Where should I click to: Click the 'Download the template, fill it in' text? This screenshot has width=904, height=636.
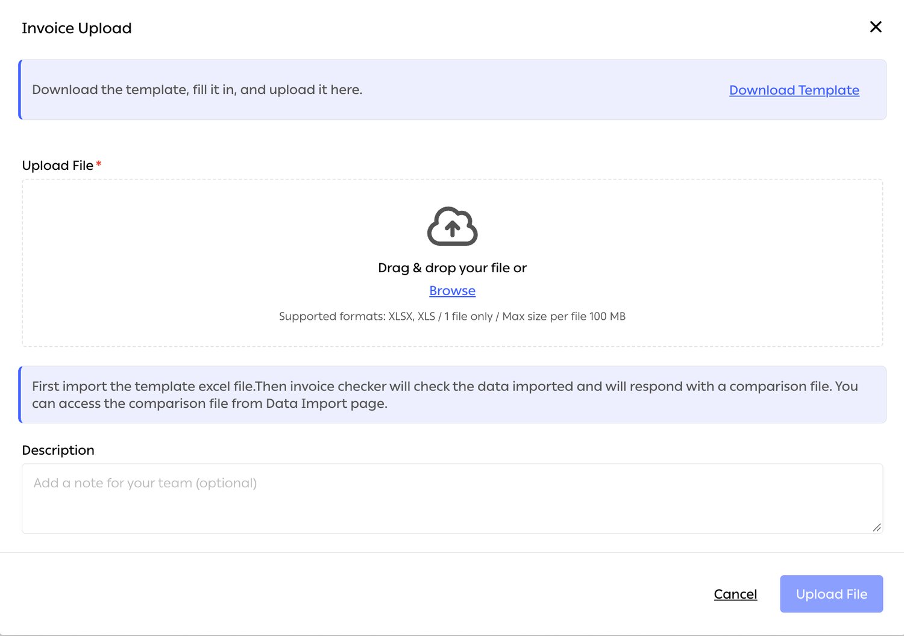[x=197, y=90]
